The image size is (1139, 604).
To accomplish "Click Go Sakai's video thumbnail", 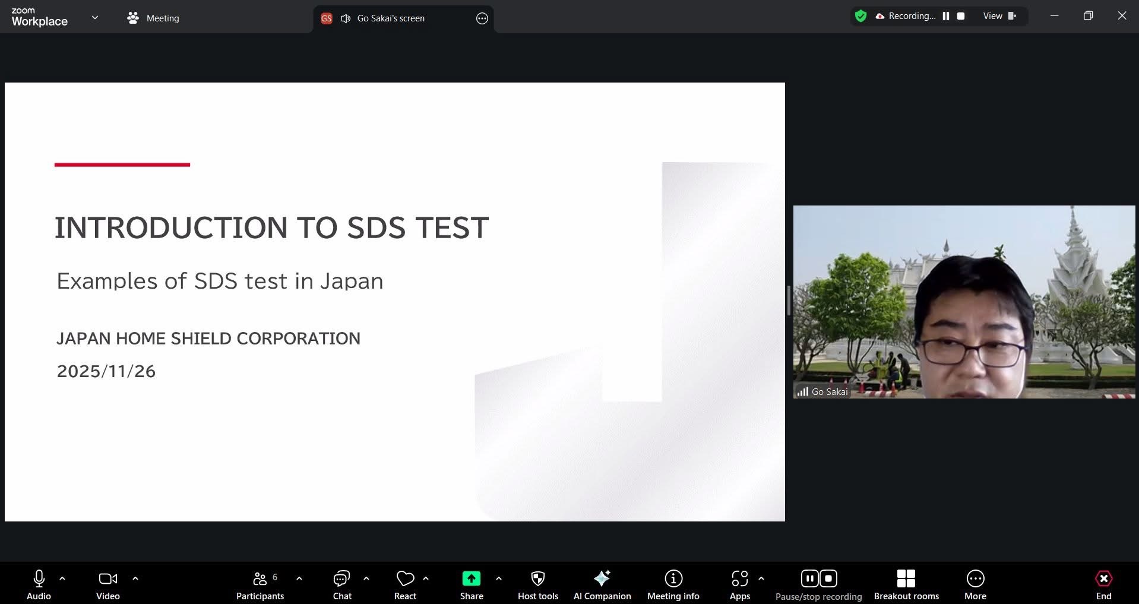I will pyautogui.click(x=964, y=302).
